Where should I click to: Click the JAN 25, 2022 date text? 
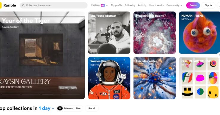69,88
